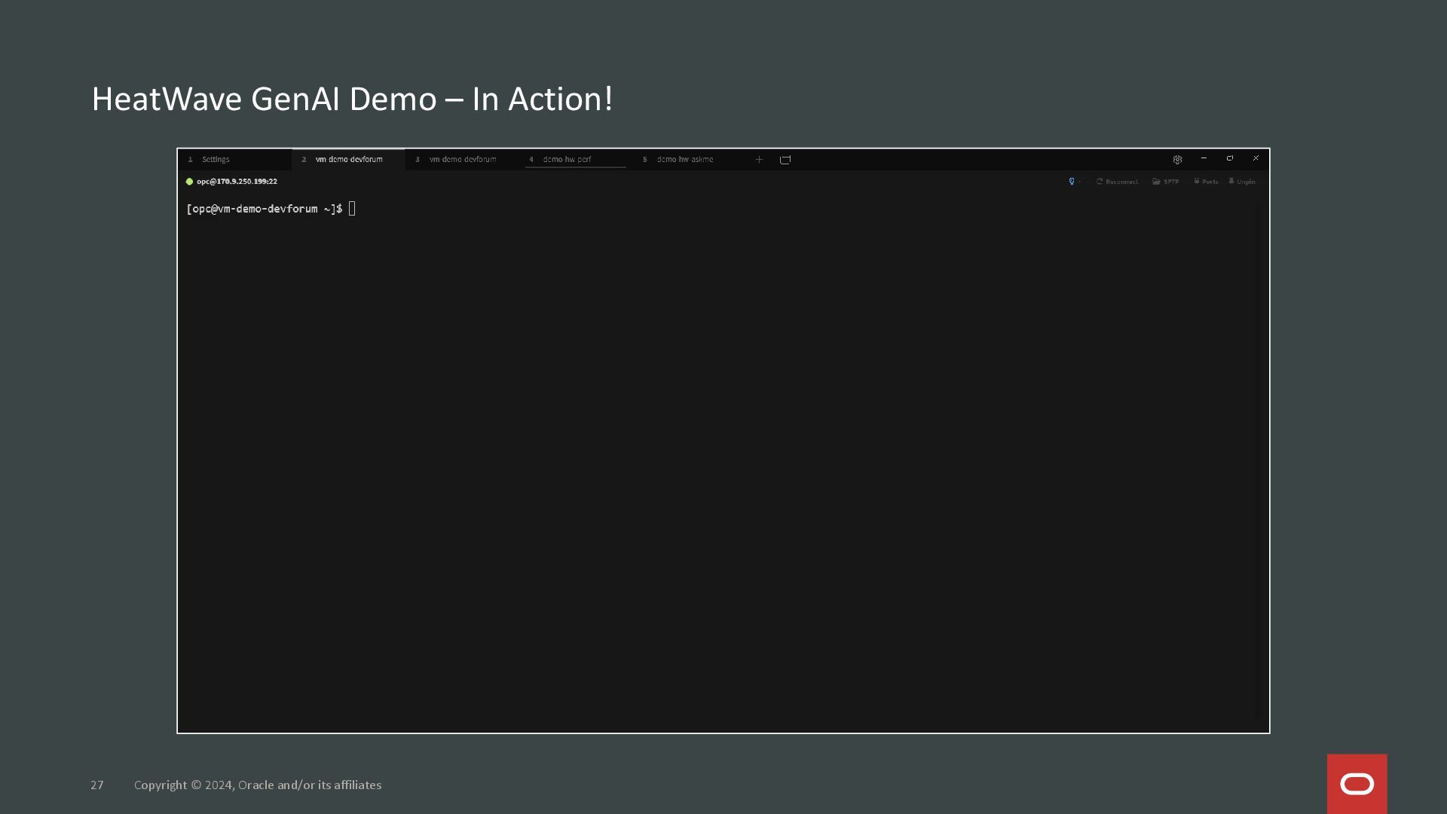Maximize the terminal window
The image size is (1447, 814).
pyautogui.click(x=1230, y=158)
